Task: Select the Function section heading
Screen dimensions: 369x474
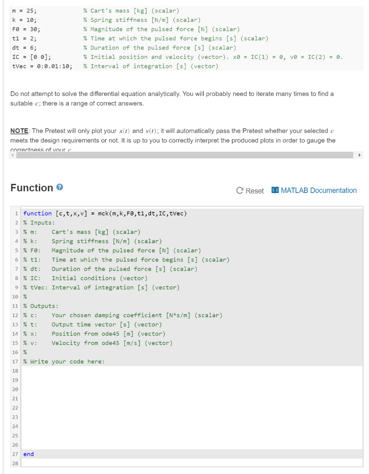Action: [32, 187]
